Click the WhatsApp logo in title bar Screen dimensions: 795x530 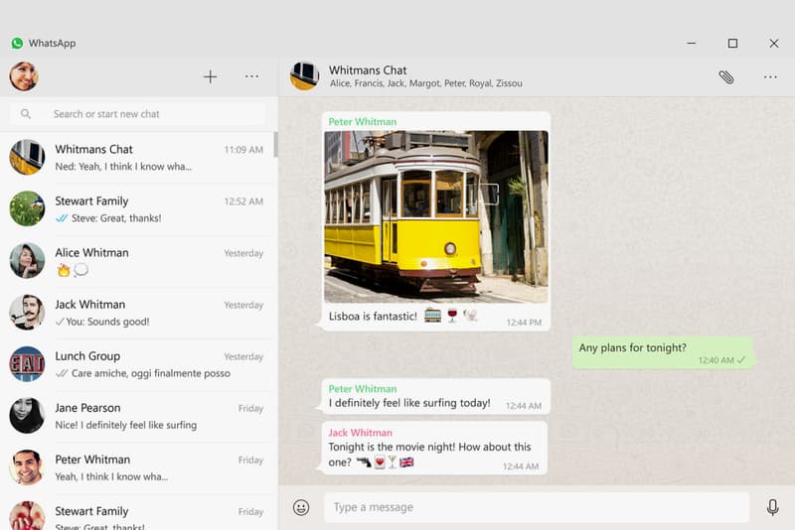(x=17, y=43)
